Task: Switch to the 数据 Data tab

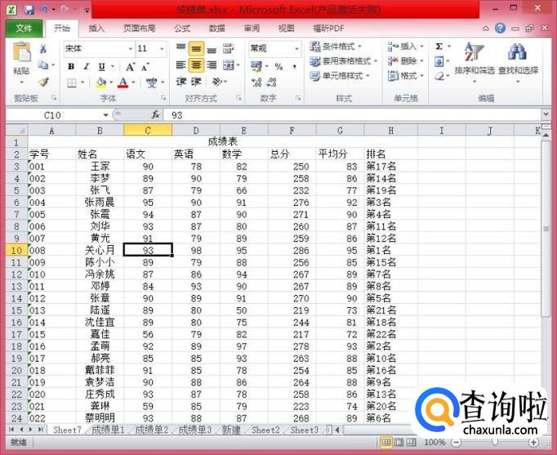Action: (216, 29)
